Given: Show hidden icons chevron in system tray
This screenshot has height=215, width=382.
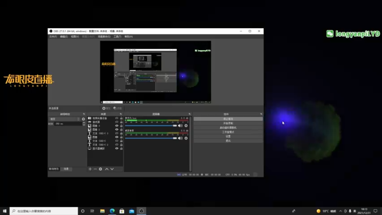Looking at the screenshot, I should tap(340, 211).
